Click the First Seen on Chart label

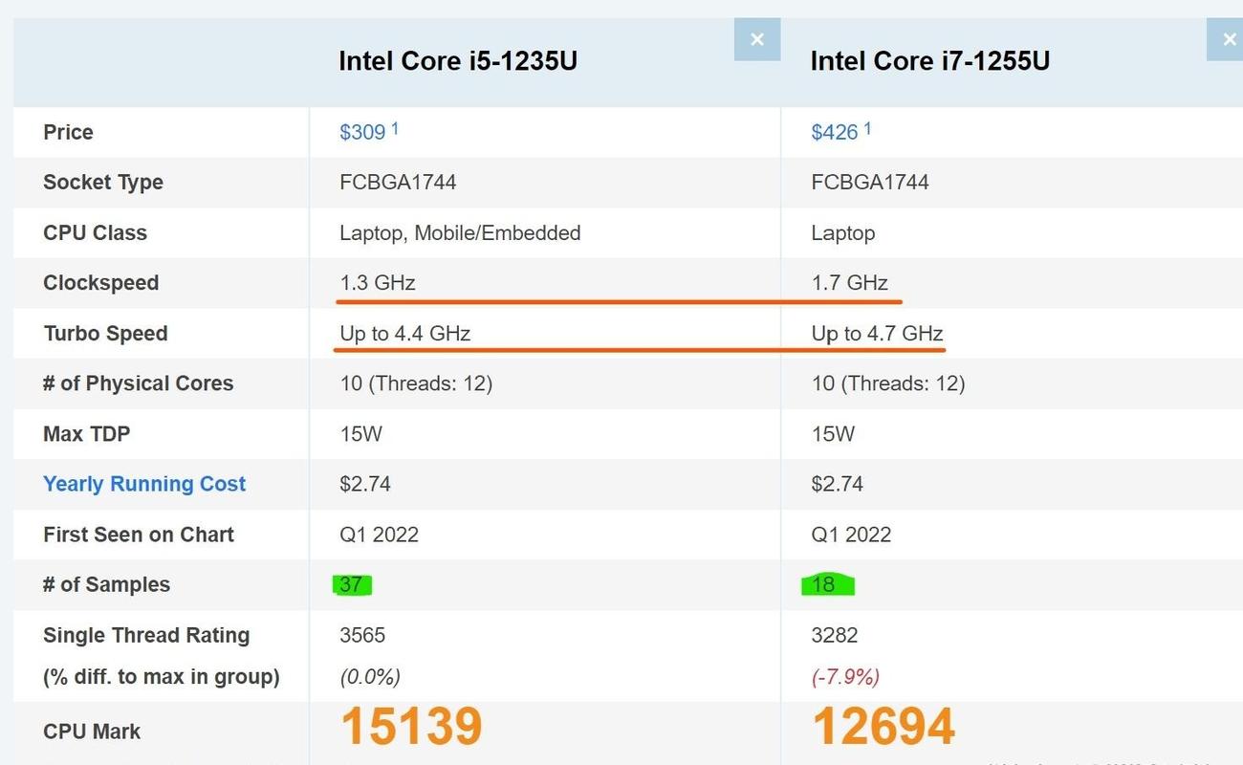138,535
